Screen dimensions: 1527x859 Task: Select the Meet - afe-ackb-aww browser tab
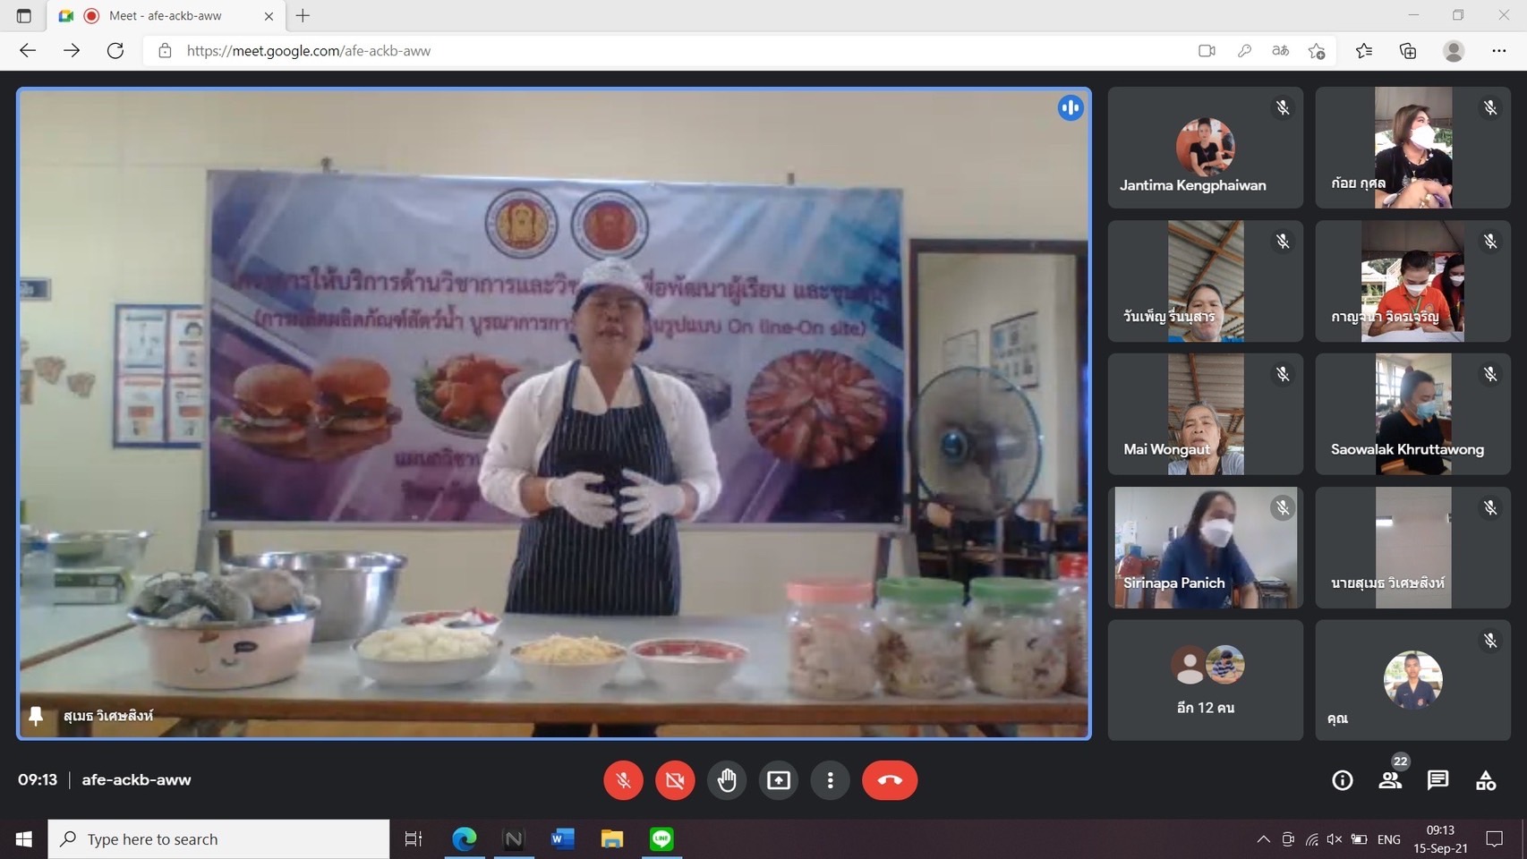tap(166, 15)
